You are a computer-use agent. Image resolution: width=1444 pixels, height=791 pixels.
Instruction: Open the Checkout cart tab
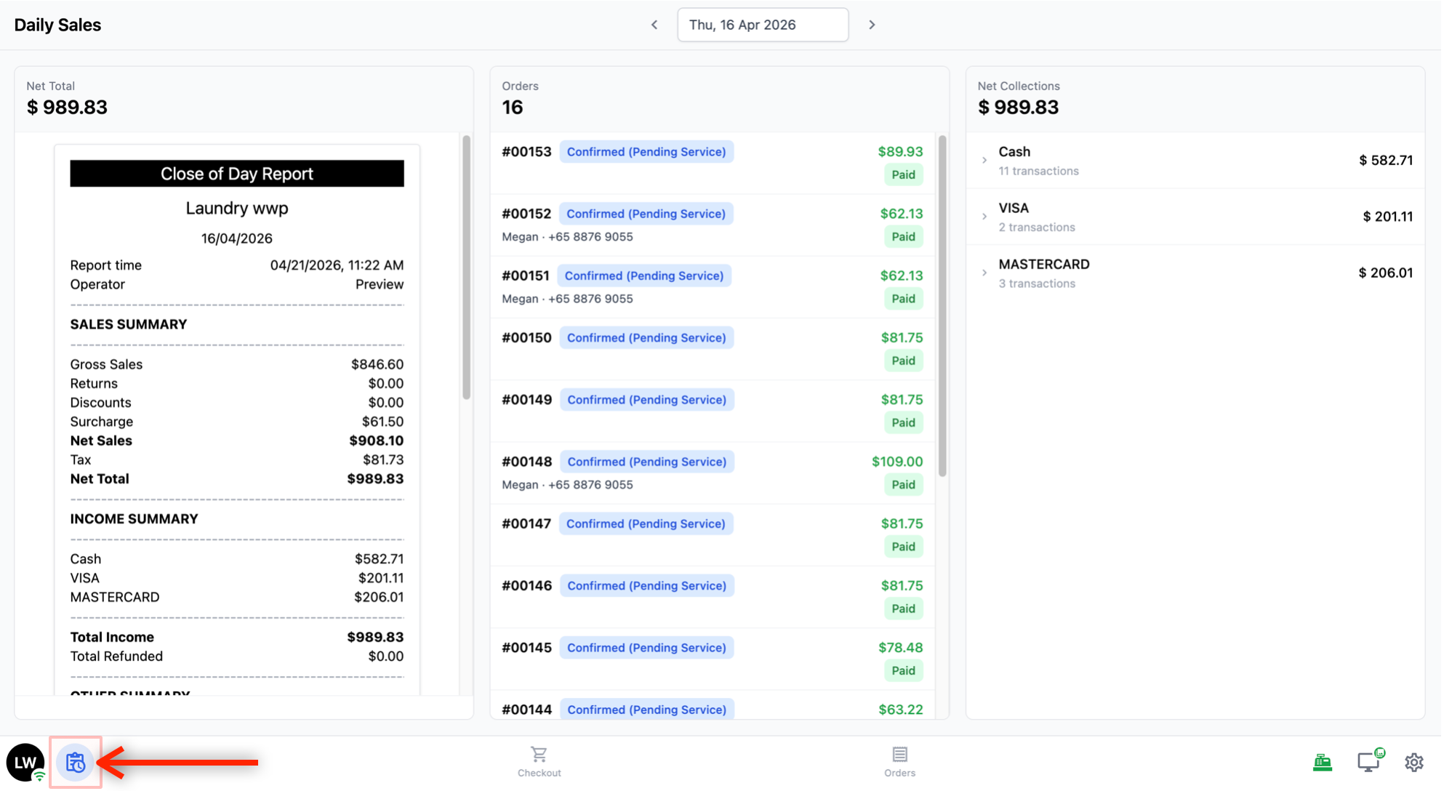pyautogui.click(x=539, y=761)
